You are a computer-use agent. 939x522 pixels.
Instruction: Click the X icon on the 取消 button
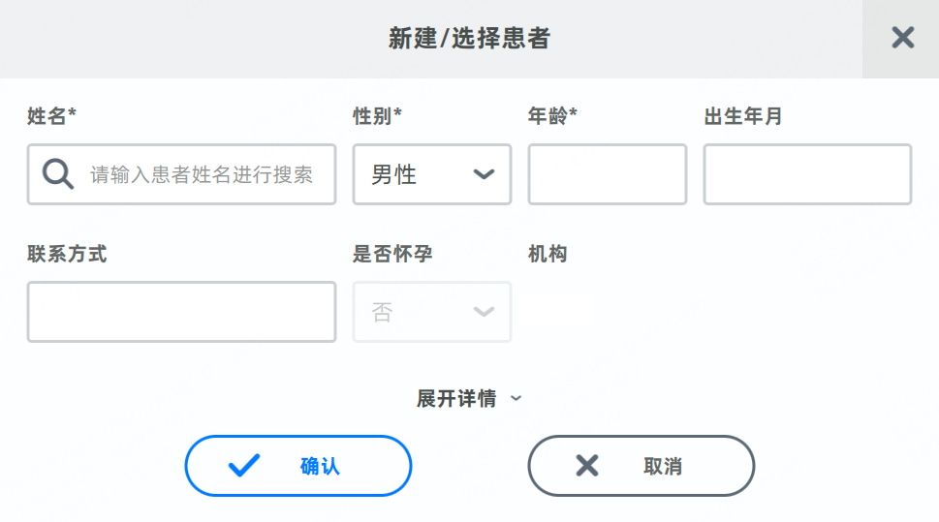click(x=587, y=466)
